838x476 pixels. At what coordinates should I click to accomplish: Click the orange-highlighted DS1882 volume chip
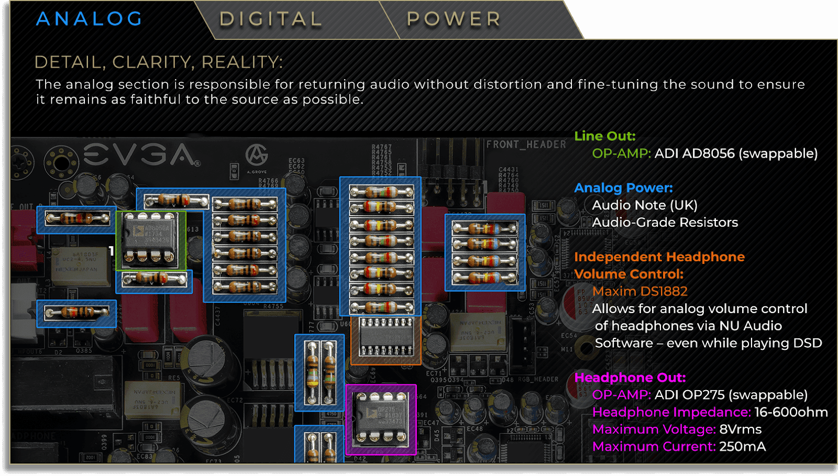click(387, 339)
